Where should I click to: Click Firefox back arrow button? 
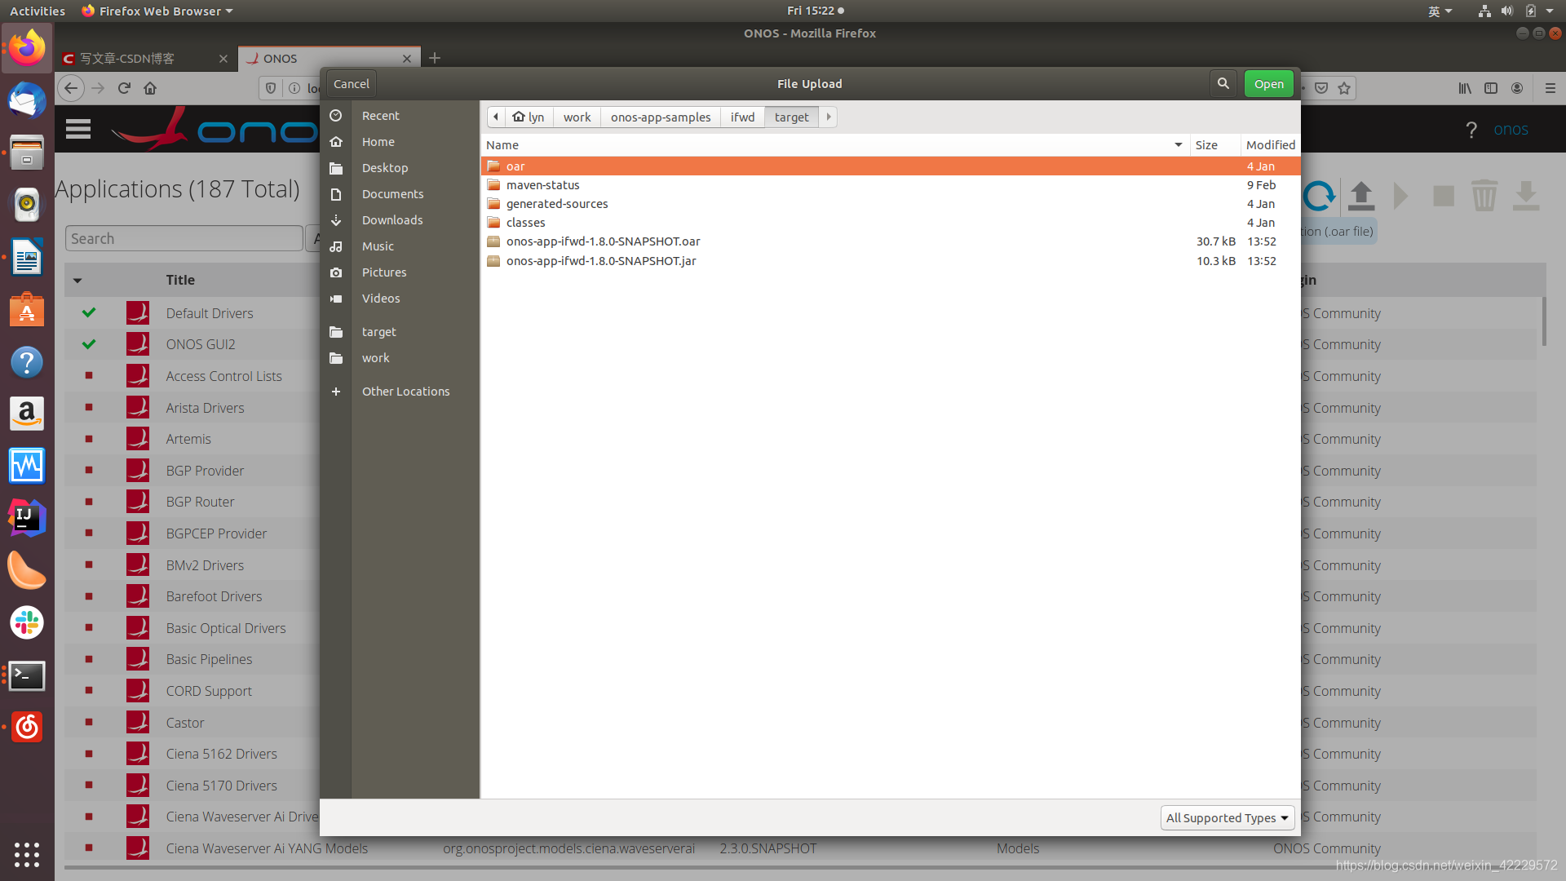point(72,88)
